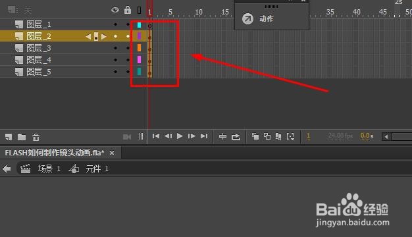The image size is (412, 237).
Task: Click the back arrow in edit bar
Action: point(7,169)
